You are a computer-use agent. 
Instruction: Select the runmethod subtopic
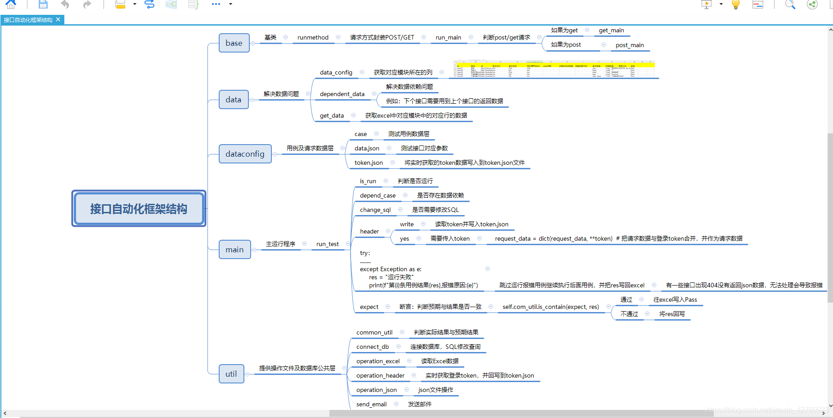(x=313, y=38)
